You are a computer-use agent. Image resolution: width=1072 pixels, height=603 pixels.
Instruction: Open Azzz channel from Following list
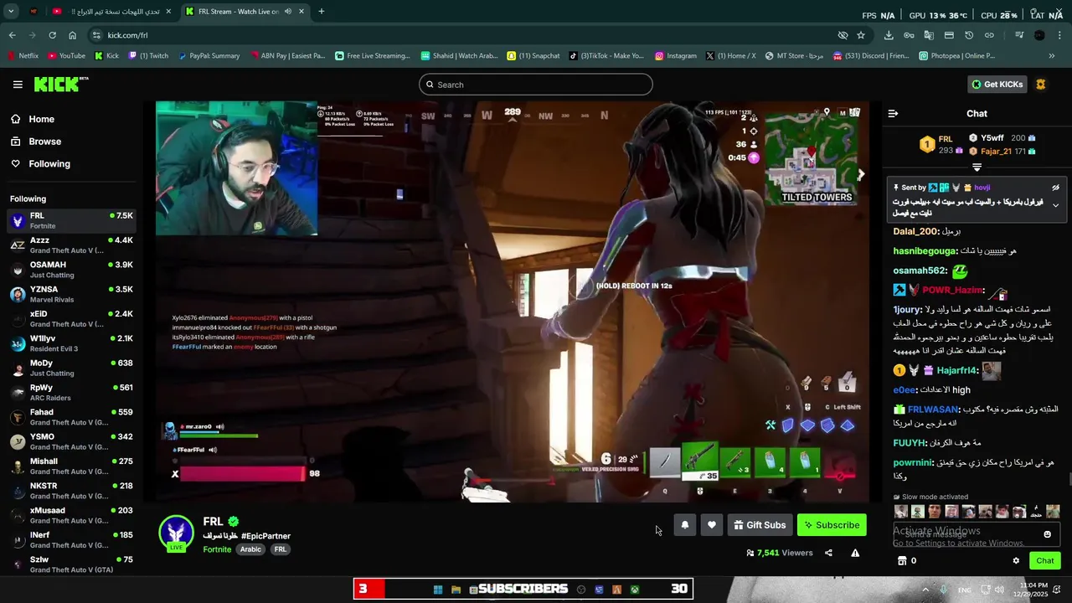pos(71,245)
